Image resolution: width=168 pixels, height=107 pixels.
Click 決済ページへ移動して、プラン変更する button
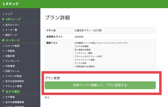click(100, 85)
